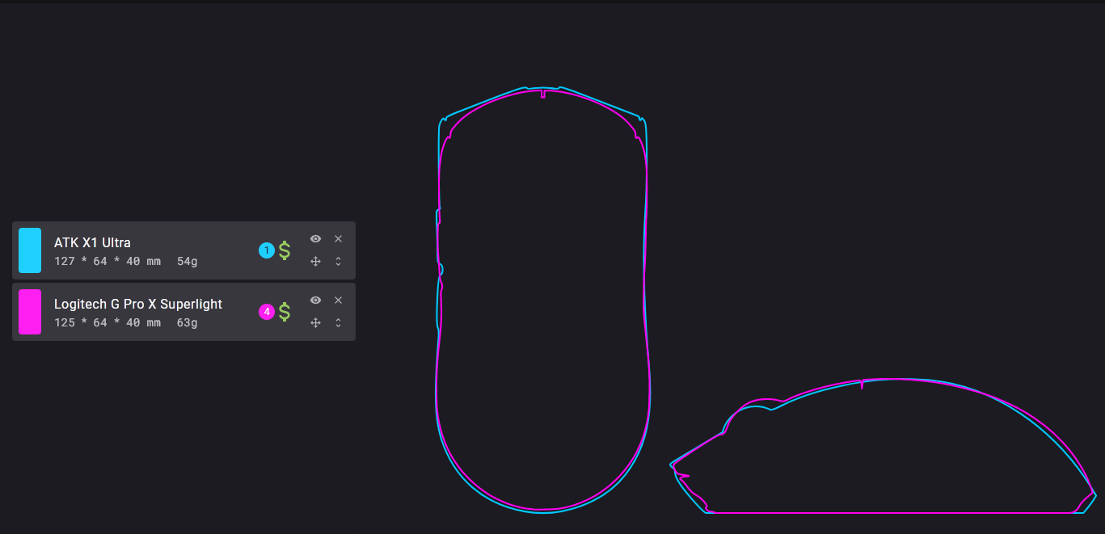Click the move icon for ATK X1 Ultra

[315, 261]
